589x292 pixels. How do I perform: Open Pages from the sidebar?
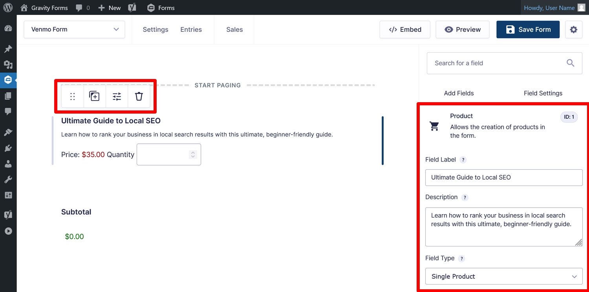(x=8, y=96)
